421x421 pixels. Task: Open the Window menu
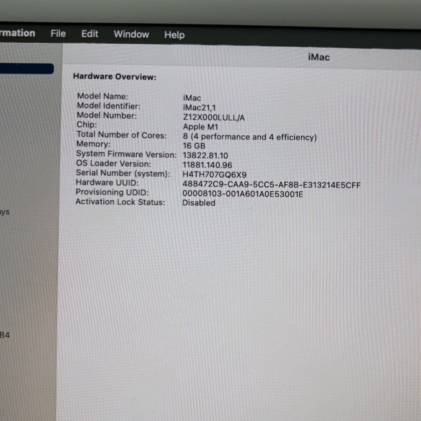click(x=131, y=34)
